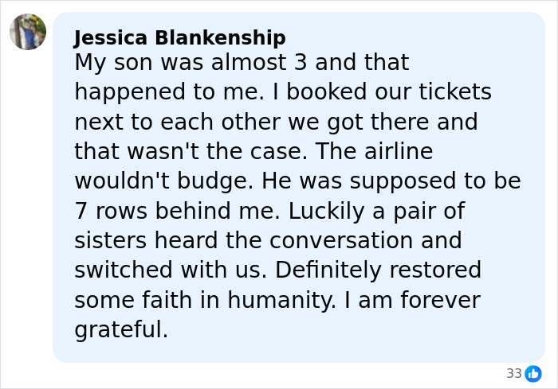
Task: Open Jessica Blankenship's profile picture
Action: pyautogui.click(x=28, y=32)
